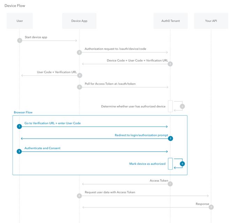Click blue circle beside "Mark device as authorized"
This screenshot has height=223, width=238.
click(182, 164)
